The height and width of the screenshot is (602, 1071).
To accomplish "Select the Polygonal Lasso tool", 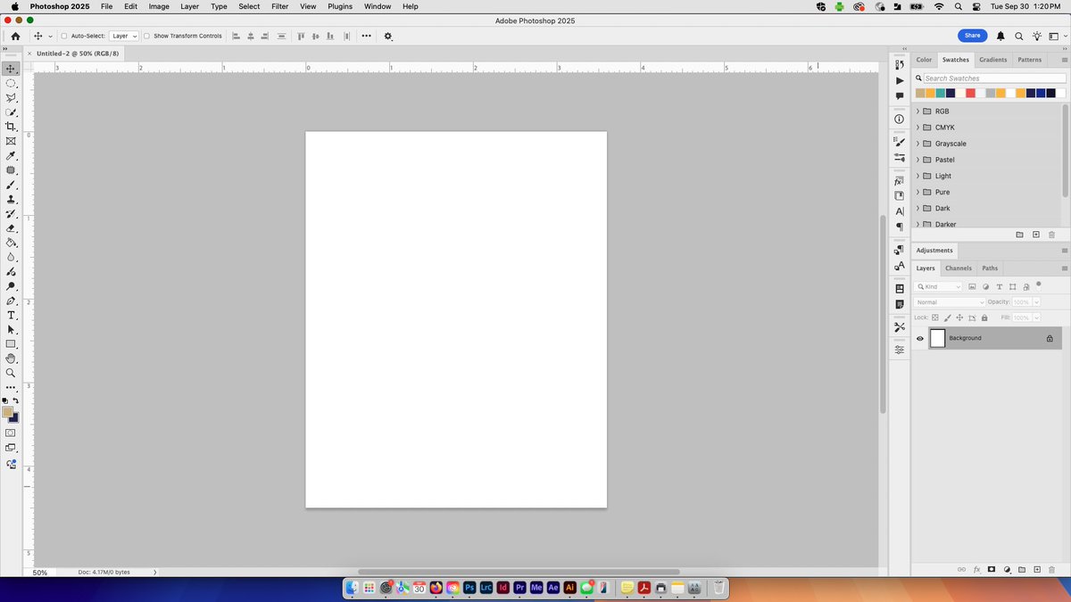I will (x=12, y=98).
